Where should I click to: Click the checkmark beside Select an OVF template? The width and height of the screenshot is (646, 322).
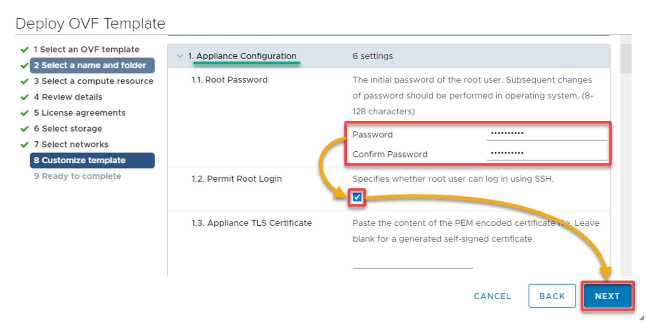click(x=24, y=49)
